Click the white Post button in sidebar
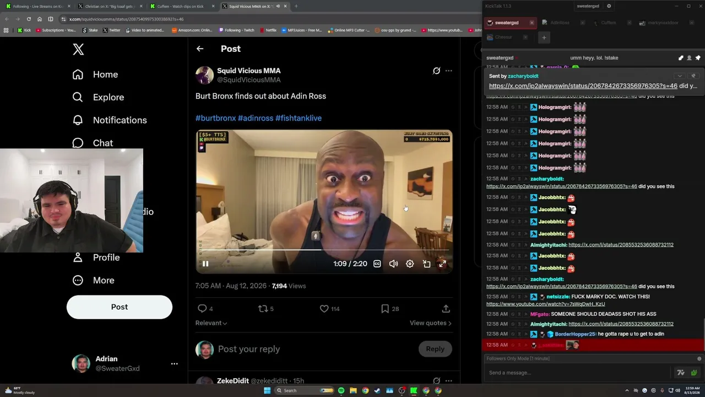The image size is (705, 397). point(120,307)
